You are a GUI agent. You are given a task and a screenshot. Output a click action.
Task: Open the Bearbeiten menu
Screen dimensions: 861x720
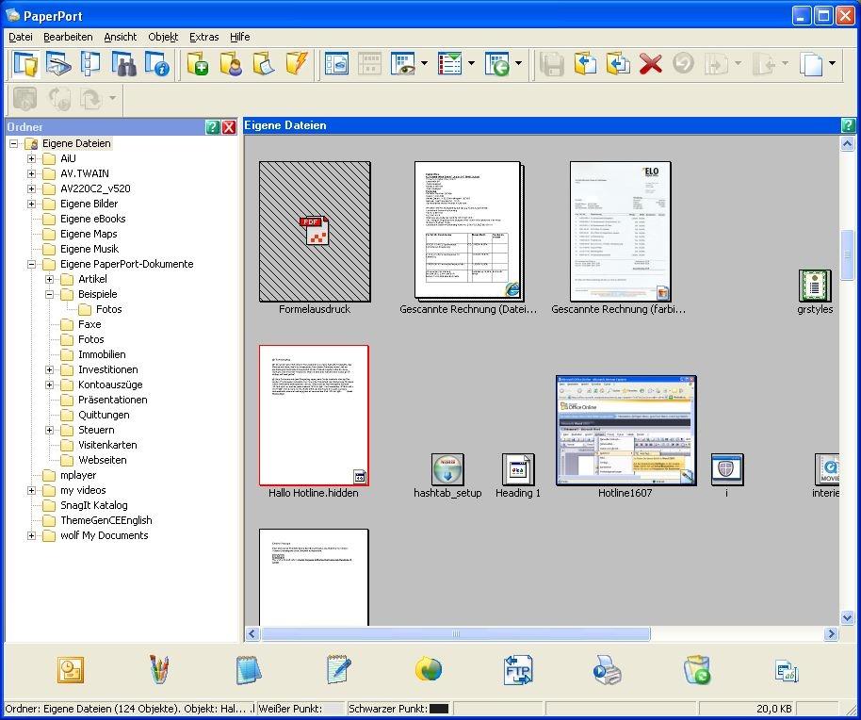[x=68, y=37]
